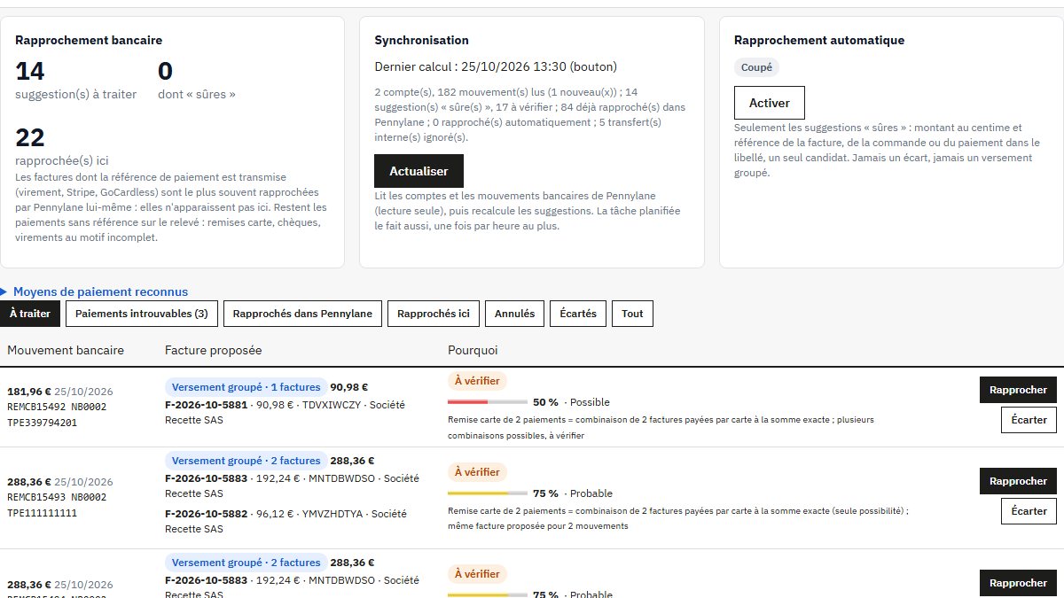Click the Rapprochement automatique heading
The width and height of the screenshot is (1064, 598).
coord(819,40)
